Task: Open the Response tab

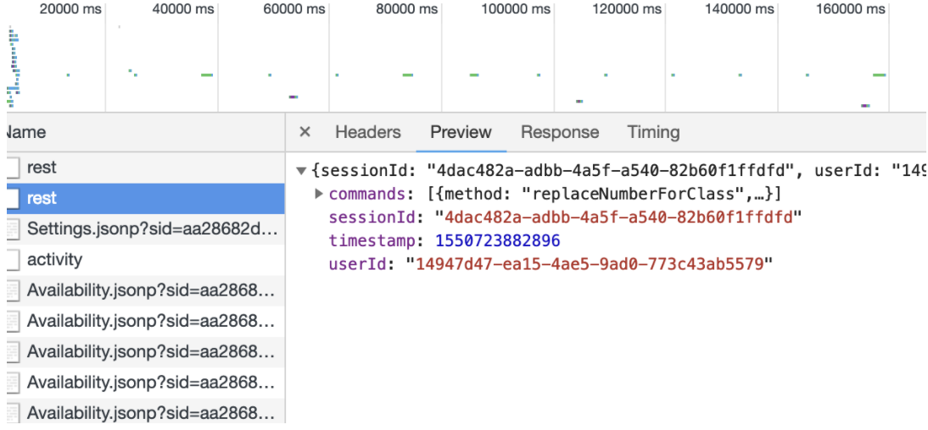Action: click(560, 132)
